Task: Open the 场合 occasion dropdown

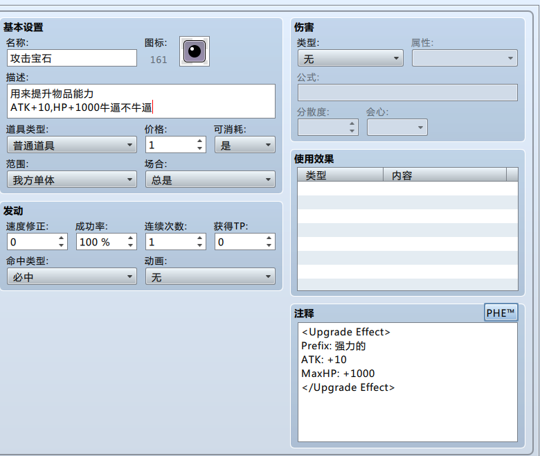Action: point(210,179)
